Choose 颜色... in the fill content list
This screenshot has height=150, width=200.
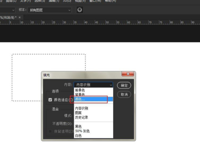click(93, 99)
